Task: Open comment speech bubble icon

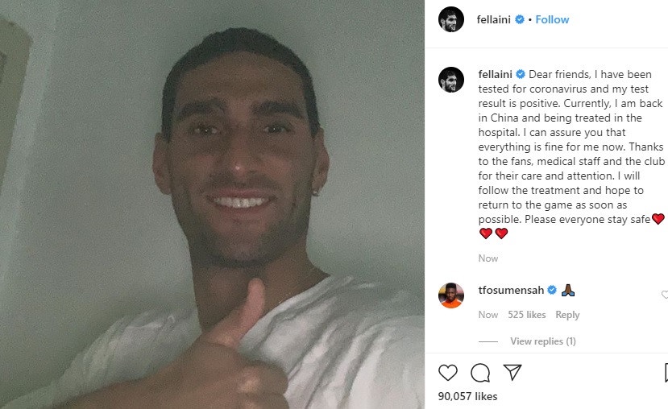Action: click(480, 373)
